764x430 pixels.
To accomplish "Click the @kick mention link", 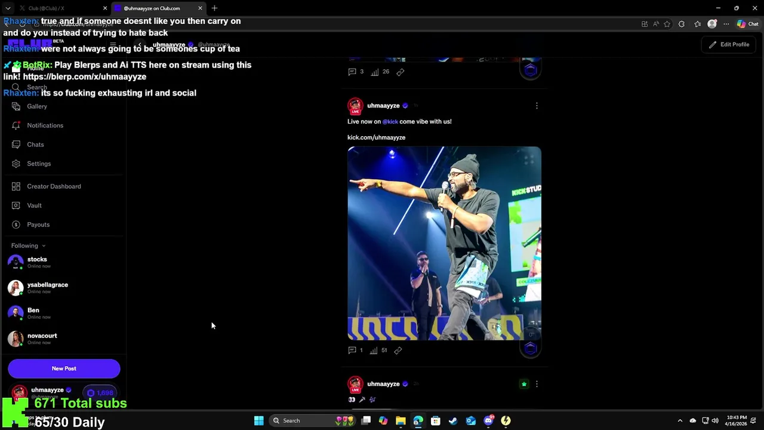I will click(x=390, y=121).
